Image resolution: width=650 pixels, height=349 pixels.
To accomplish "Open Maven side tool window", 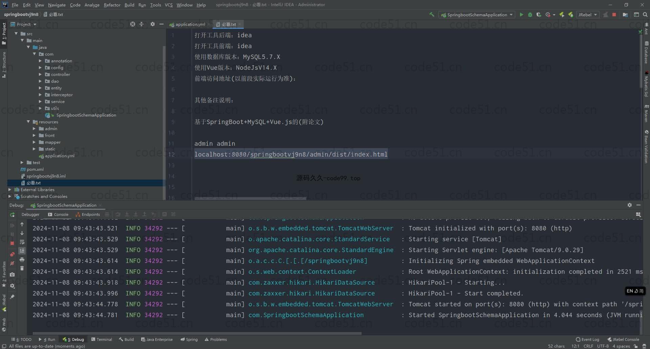I will (x=646, y=114).
